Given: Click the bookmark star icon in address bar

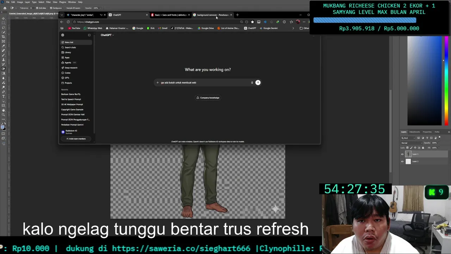Looking at the screenshot, I should tap(252, 22).
